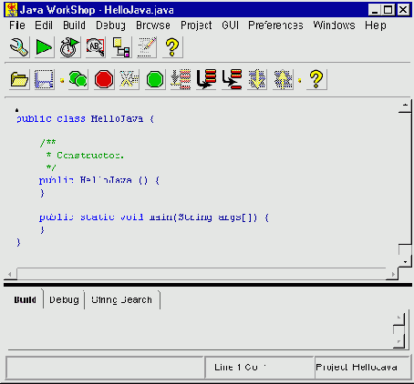Open the Help menu

[376, 25]
